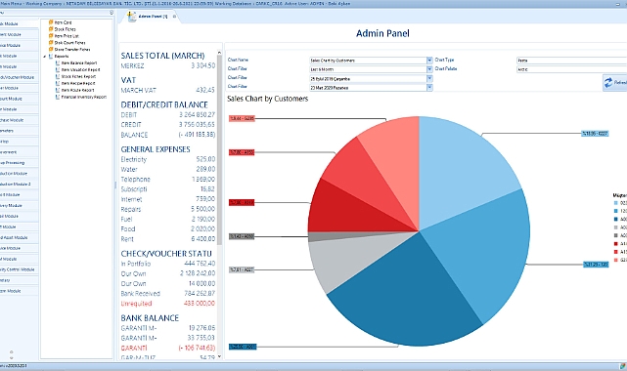
Task: Click the Stock Fiches Report document icon
Action: (58, 76)
